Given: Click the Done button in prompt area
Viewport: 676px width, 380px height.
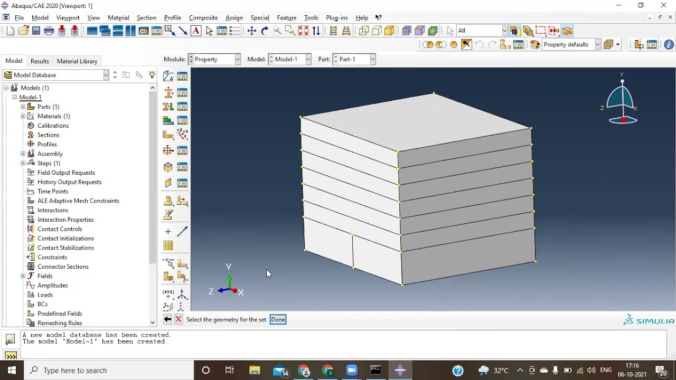Looking at the screenshot, I should click(278, 319).
